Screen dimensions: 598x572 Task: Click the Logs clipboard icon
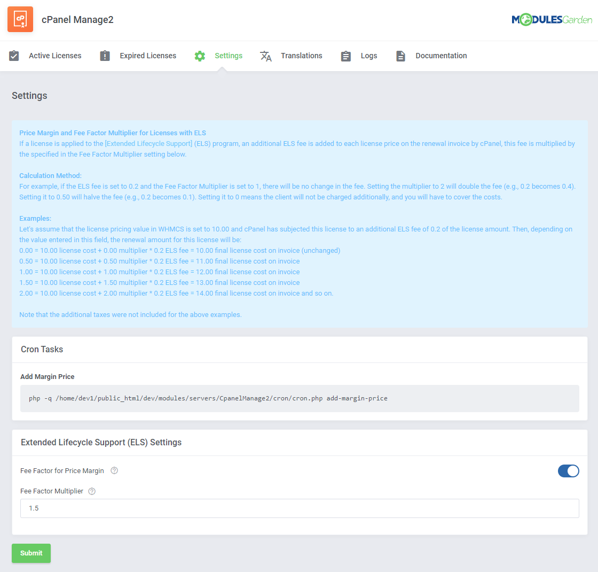[x=346, y=56]
